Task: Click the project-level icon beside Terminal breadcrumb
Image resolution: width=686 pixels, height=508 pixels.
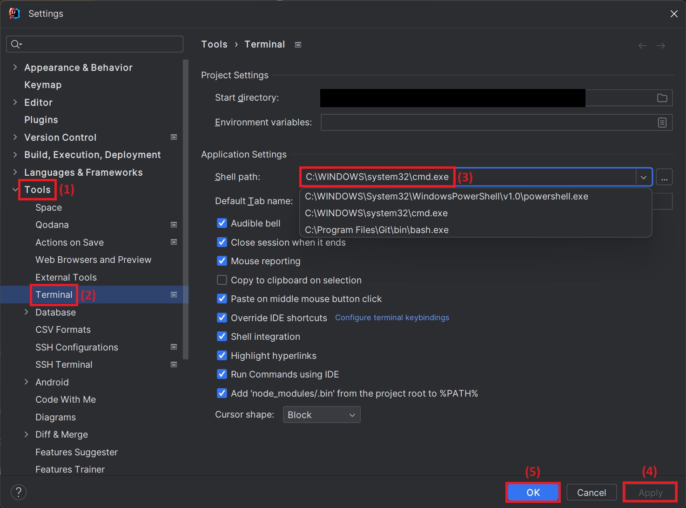Action: click(x=298, y=45)
